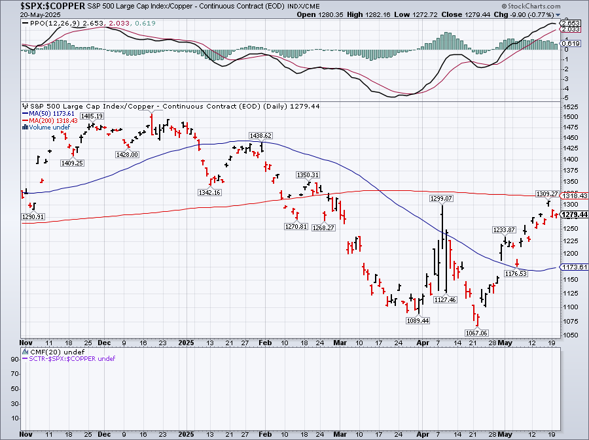The image size is (589, 440).
Task: Select the blue 1173.61 MA50 axis tag
Action: tap(574, 267)
